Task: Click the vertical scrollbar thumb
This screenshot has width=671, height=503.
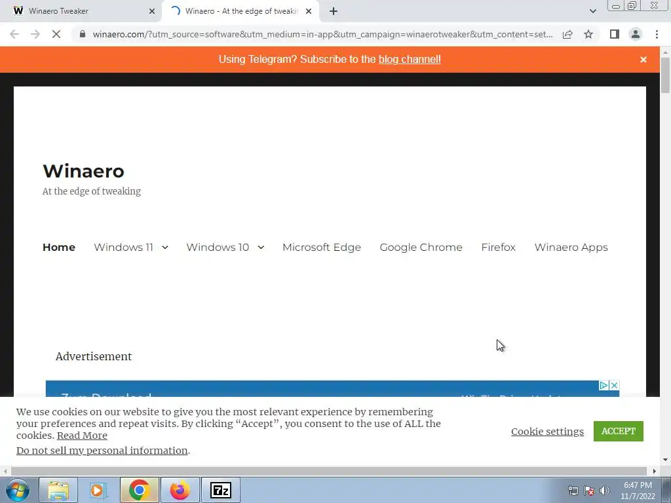Action: [665, 75]
